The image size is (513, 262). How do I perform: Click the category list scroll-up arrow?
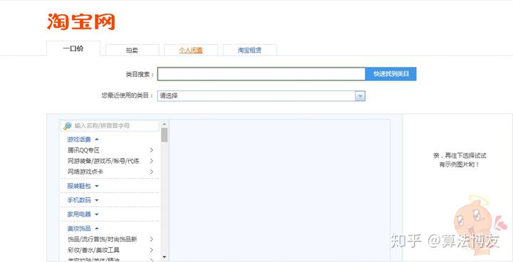165,124
